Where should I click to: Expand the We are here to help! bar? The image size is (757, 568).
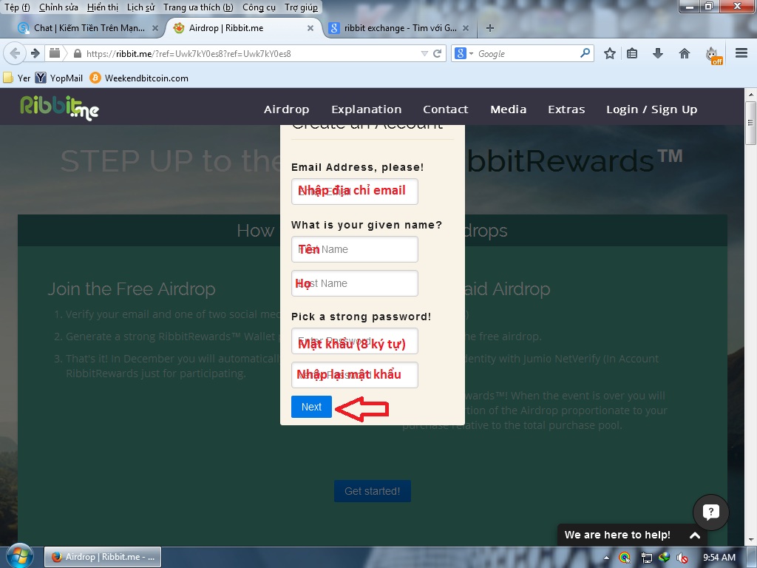click(x=633, y=535)
